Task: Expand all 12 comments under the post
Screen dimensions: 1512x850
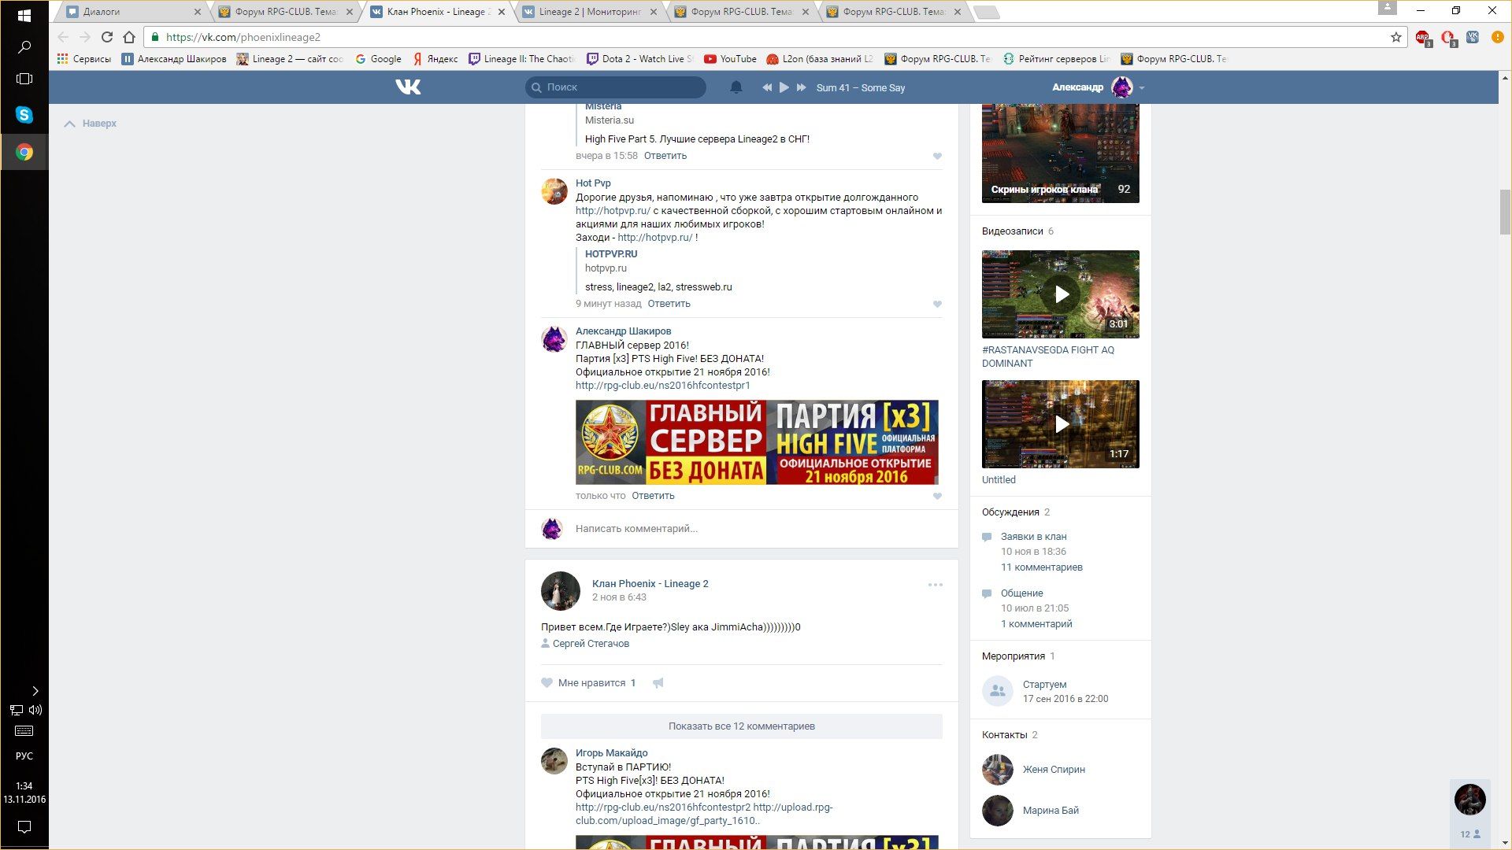Action: 741,726
